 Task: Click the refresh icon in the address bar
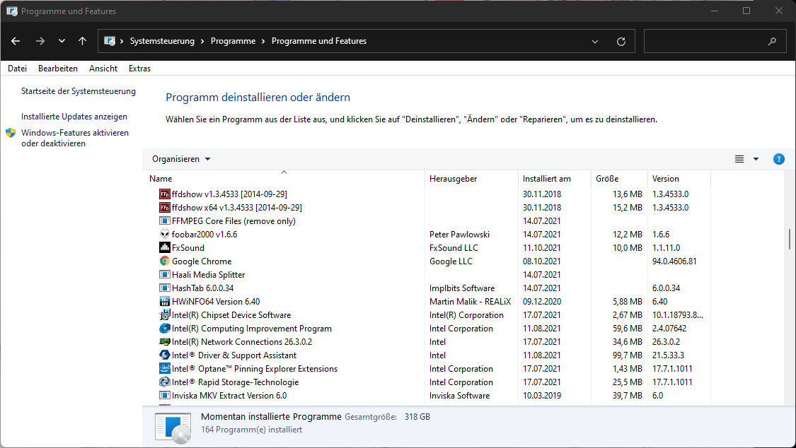(x=621, y=41)
